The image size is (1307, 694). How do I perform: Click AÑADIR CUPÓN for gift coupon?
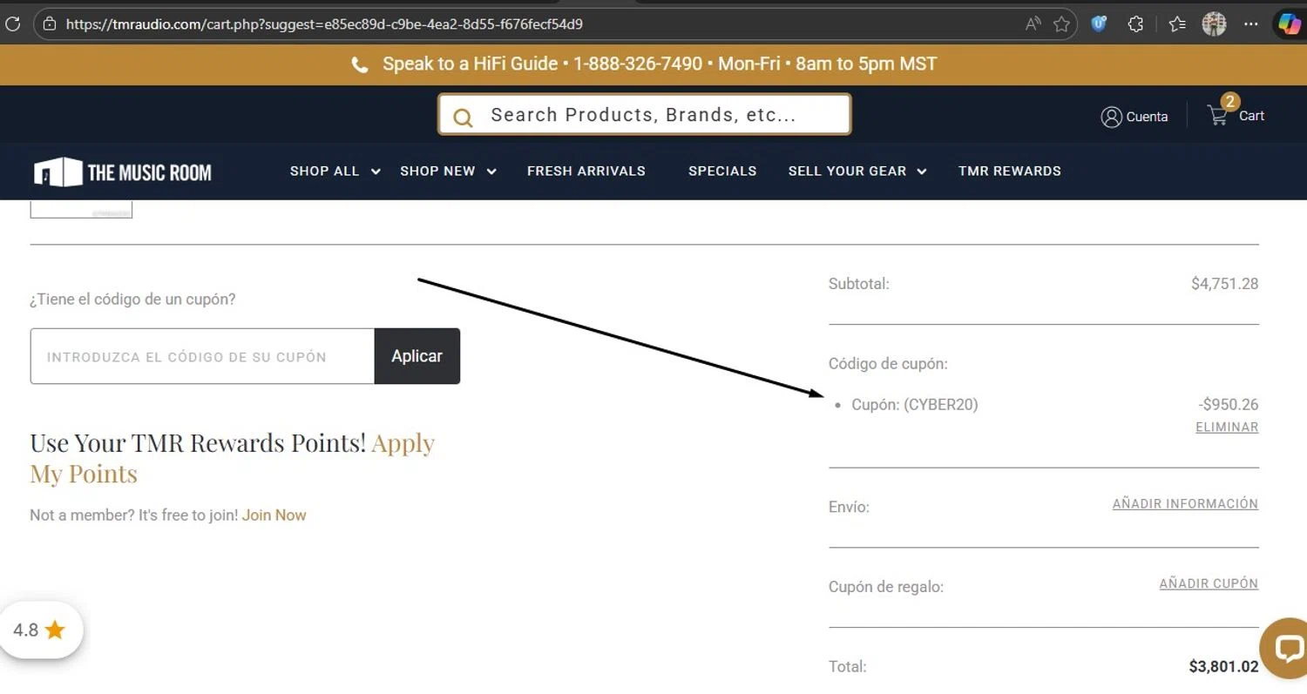click(x=1209, y=584)
